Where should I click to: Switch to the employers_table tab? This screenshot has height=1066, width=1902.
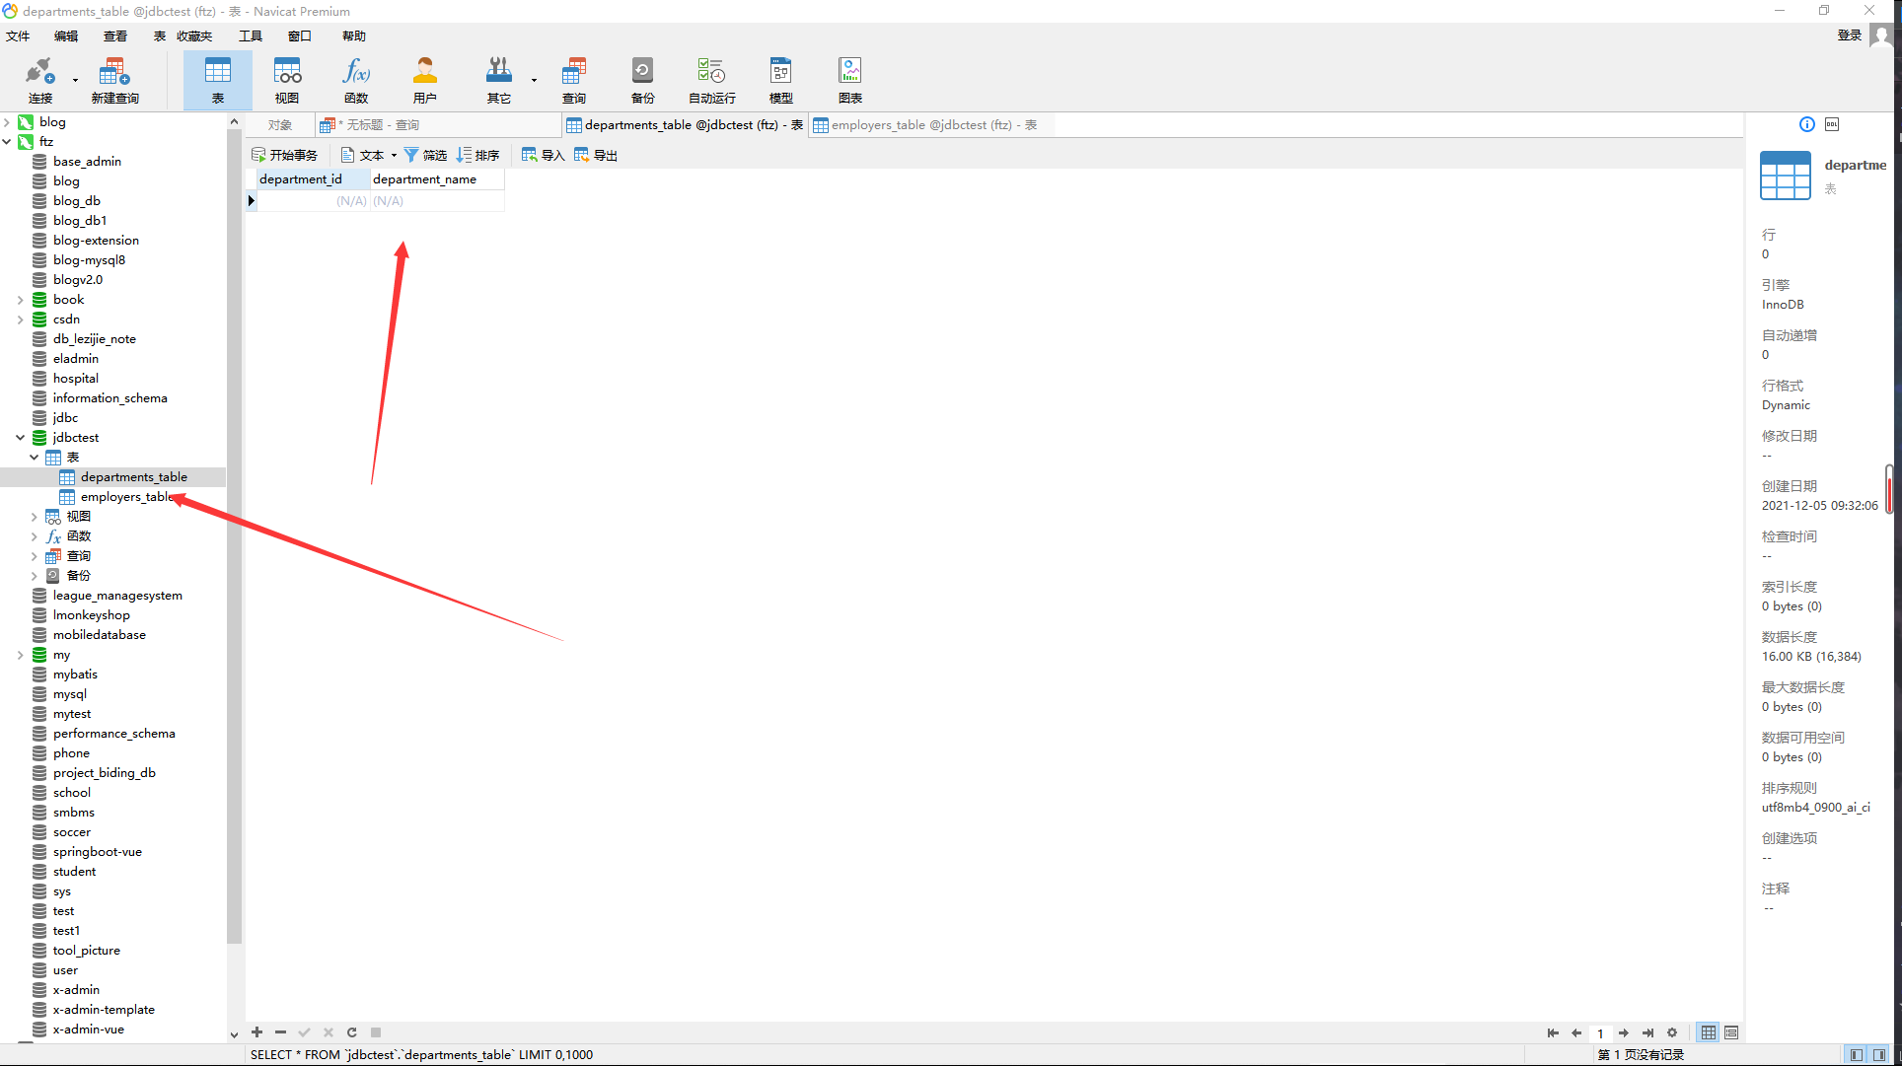[x=932, y=125]
